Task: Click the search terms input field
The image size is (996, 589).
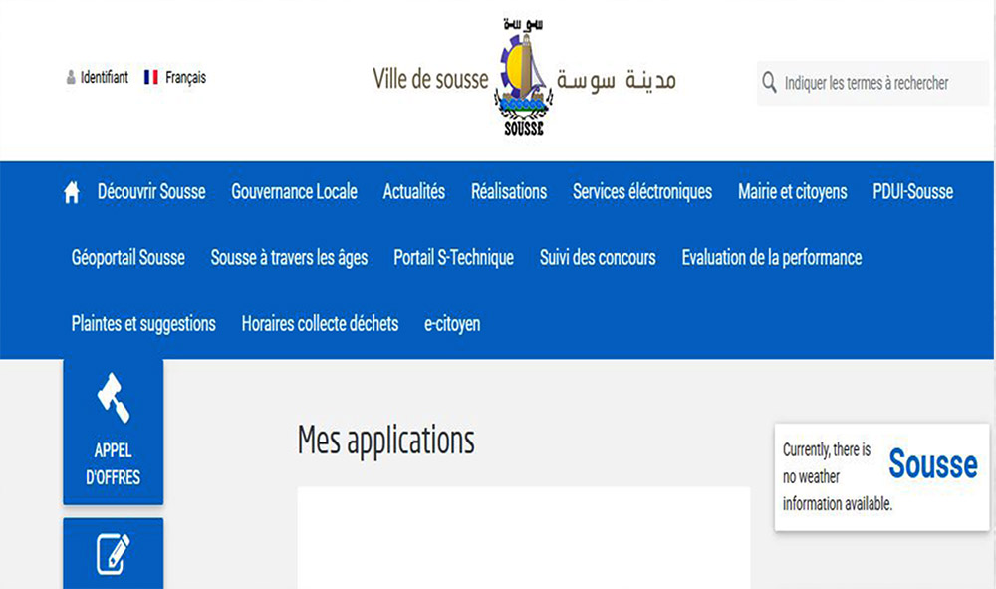Action: click(x=872, y=83)
